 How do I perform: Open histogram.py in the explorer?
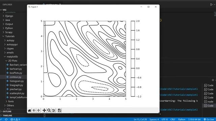(17, 81)
